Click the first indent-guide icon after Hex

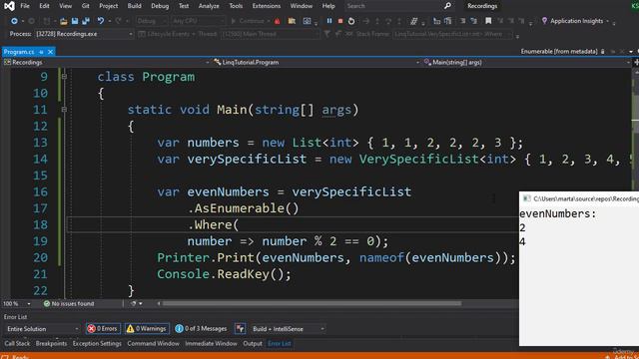coord(437,21)
